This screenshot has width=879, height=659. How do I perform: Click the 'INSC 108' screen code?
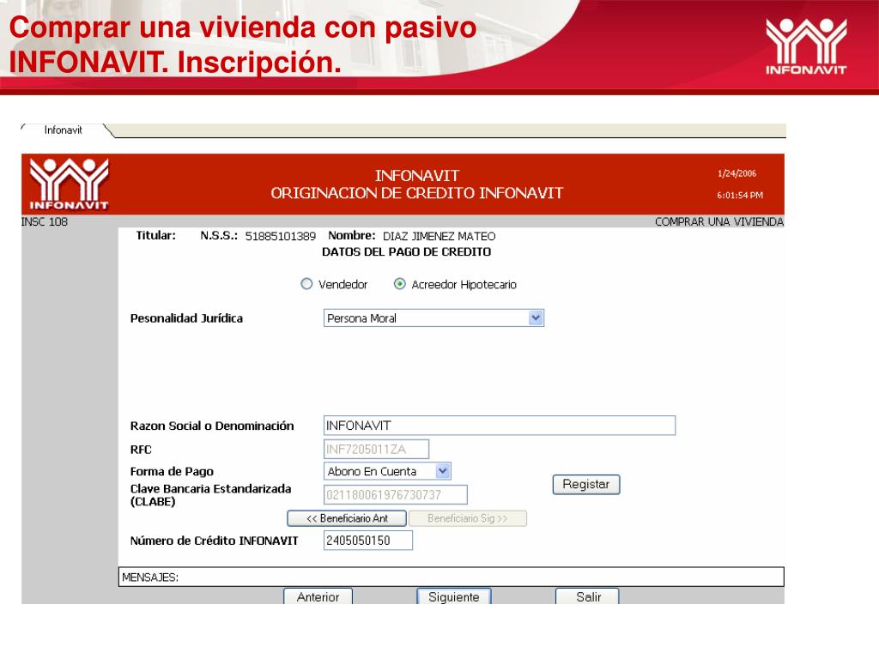[x=45, y=222]
